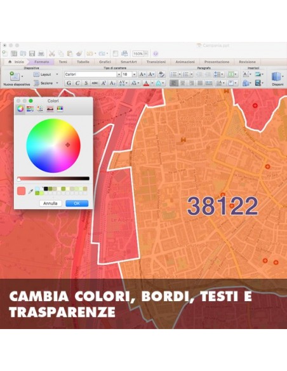Click the Redo icon in toolbar
Viewport: 287px width, 371px height.
[102, 53]
